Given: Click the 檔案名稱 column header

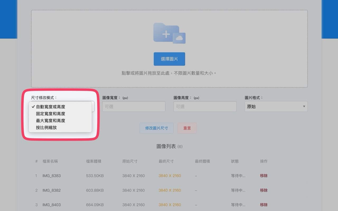Looking at the screenshot, I should click(x=50, y=161).
